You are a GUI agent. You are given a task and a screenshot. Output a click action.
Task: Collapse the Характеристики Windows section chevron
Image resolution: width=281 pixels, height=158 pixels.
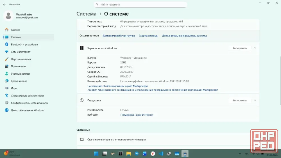click(x=255, y=48)
